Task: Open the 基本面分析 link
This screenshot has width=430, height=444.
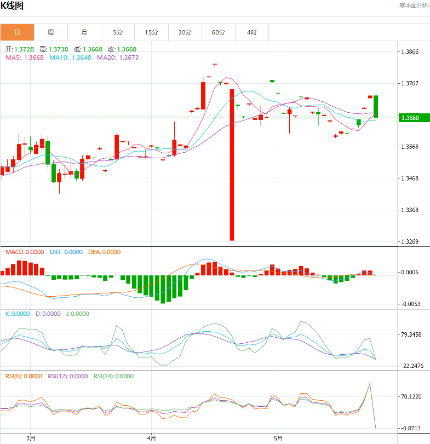Action: pyautogui.click(x=415, y=5)
